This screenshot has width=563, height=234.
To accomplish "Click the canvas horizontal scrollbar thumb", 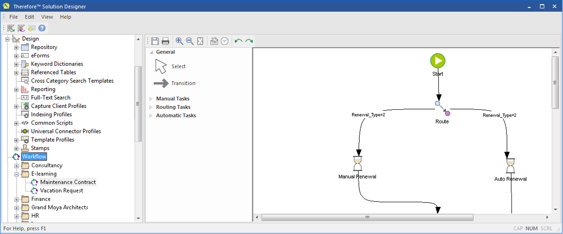I will click(367, 217).
